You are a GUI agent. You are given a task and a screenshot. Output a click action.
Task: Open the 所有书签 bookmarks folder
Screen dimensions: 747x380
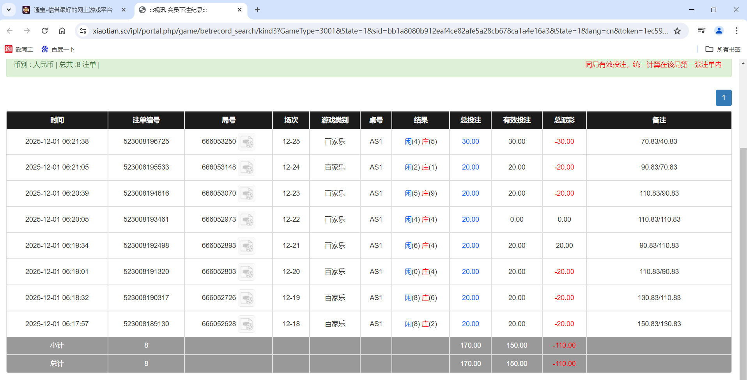coord(723,49)
